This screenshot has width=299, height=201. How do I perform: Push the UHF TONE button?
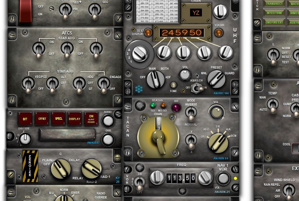tap(173, 85)
